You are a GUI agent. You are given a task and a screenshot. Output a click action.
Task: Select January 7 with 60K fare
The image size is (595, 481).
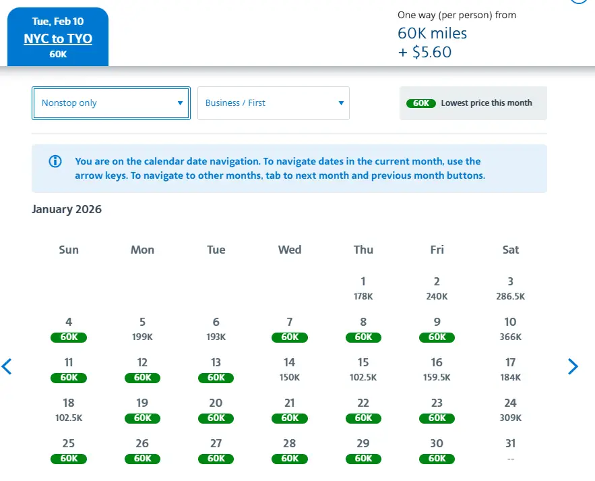[290, 329]
